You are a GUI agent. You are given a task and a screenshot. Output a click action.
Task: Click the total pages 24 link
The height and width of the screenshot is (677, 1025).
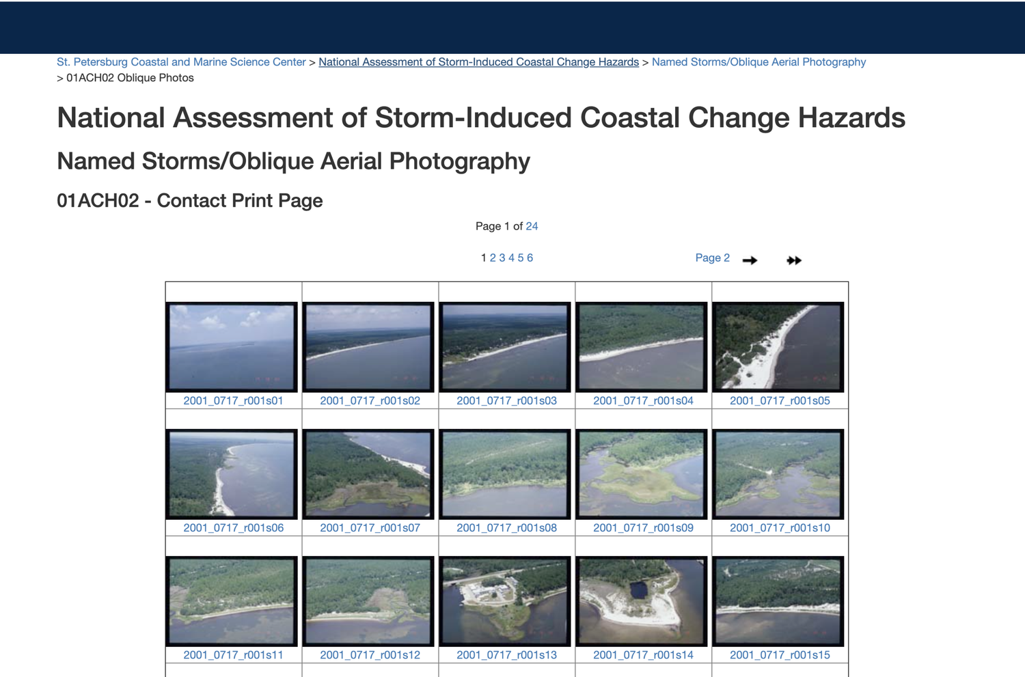(x=532, y=226)
